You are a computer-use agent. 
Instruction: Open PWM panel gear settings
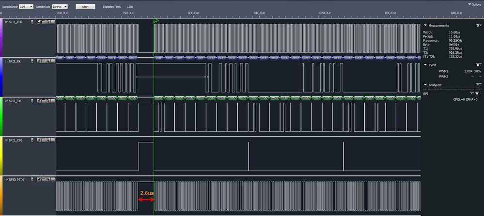(478, 65)
